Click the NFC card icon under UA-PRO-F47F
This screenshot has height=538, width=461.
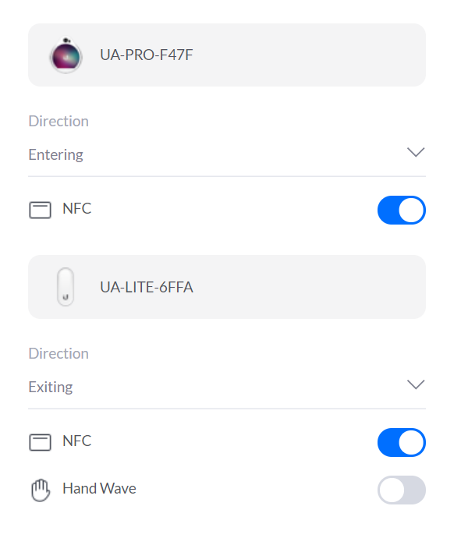40,210
